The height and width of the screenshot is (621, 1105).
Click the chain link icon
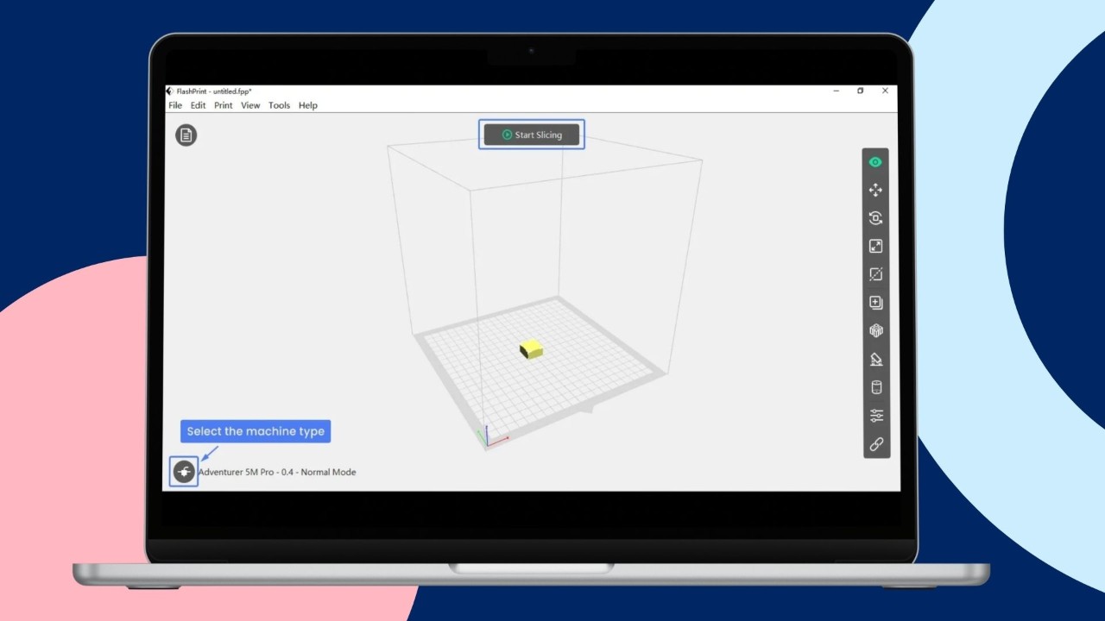875,444
